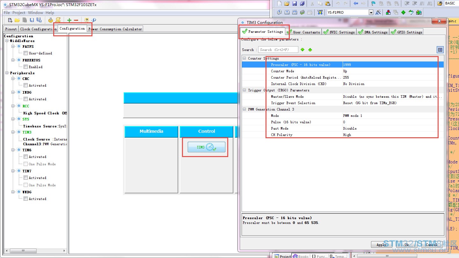Switch to DMA Settings tab
Viewport: 459px width, 258px height.
pyautogui.click(x=373, y=32)
